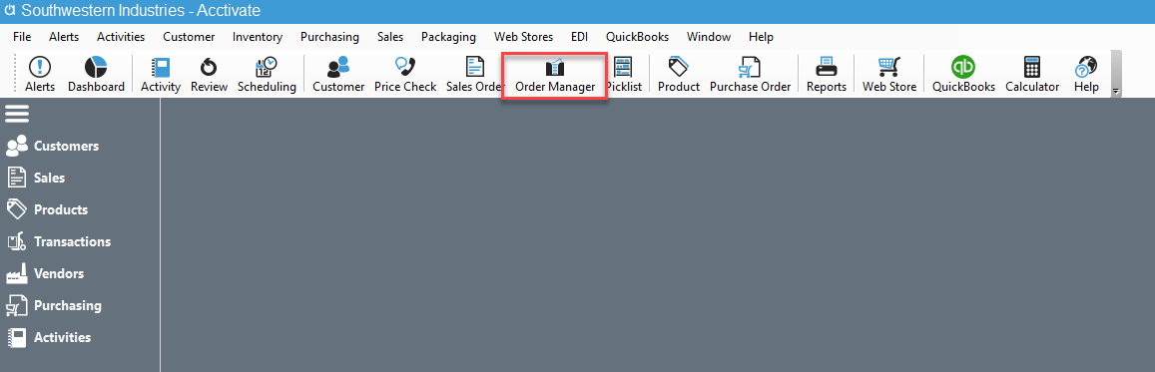
Task: Open the Activity notebook icon
Action: tap(161, 74)
